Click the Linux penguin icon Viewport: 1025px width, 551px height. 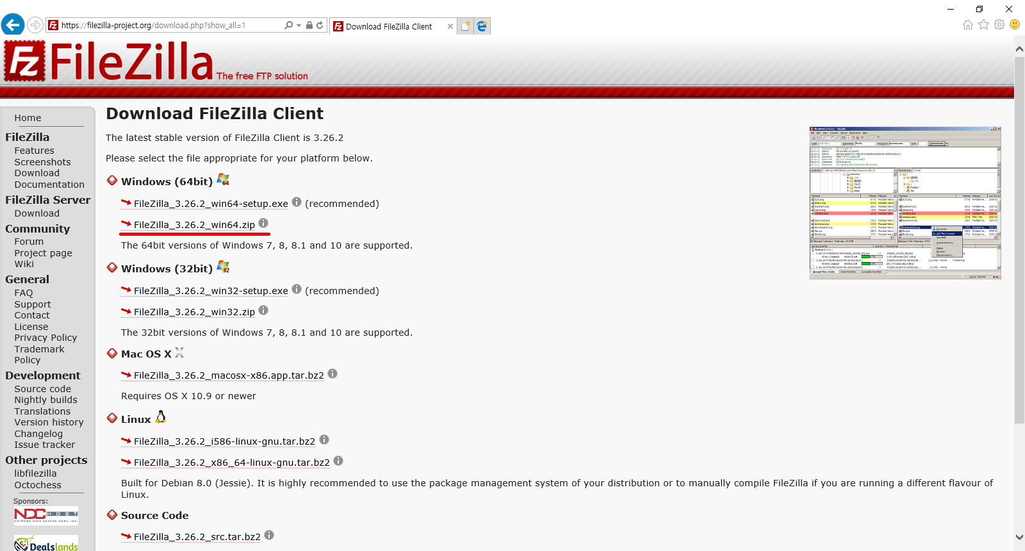[x=161, y=417]
